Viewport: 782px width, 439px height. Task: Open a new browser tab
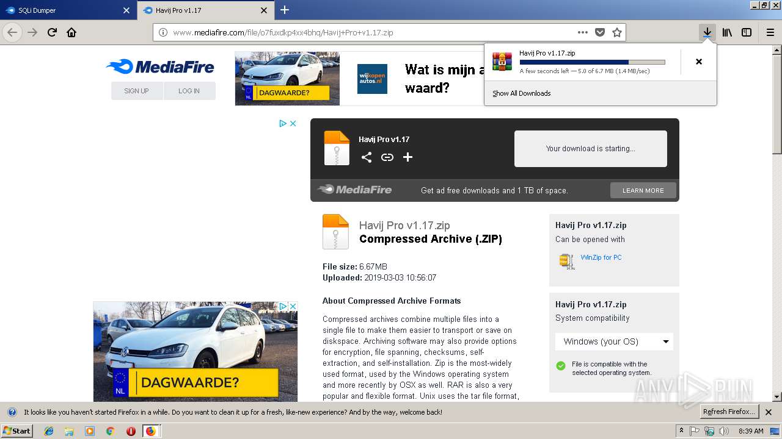(285, 10)
